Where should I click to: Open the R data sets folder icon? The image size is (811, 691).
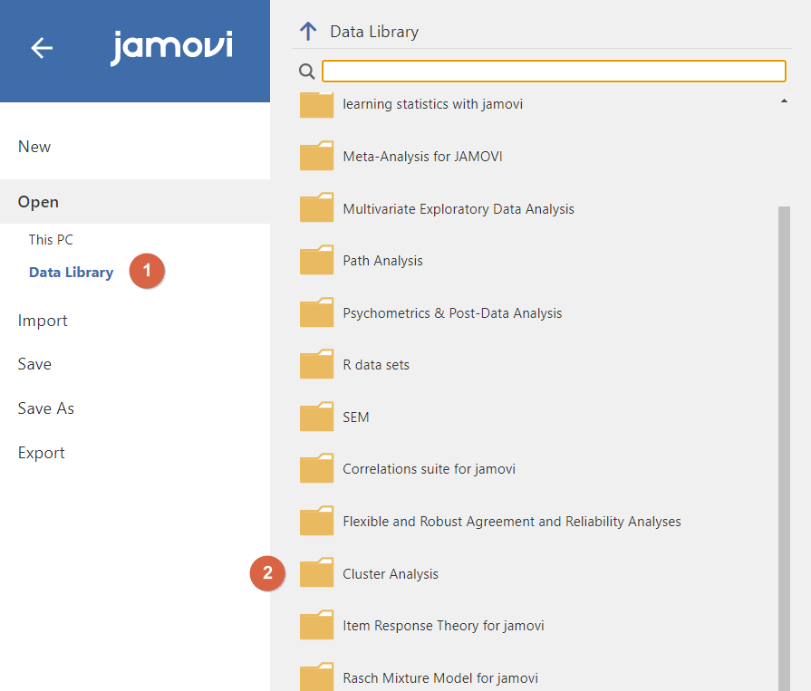coord(316,364)
